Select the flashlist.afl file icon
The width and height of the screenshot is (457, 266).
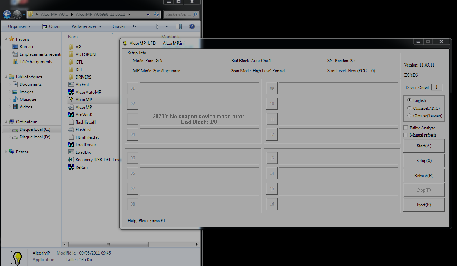click(x=71, y=122)
